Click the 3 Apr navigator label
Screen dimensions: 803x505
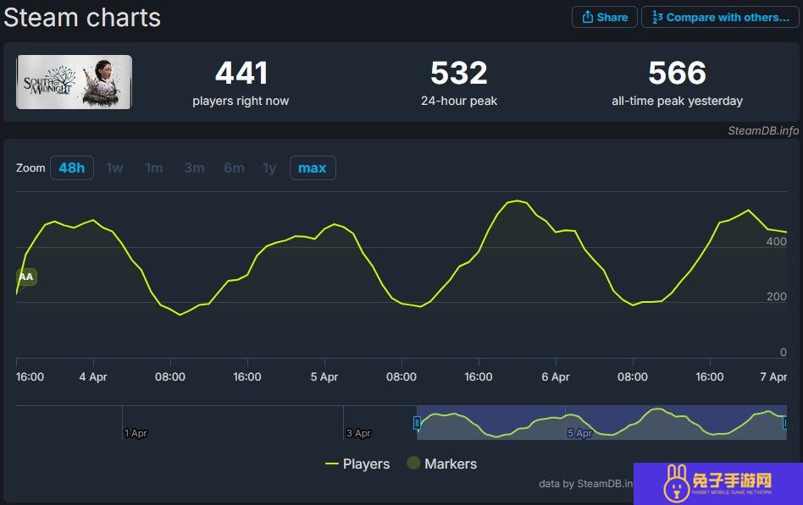pyautogui.click(x=358, y=433)
